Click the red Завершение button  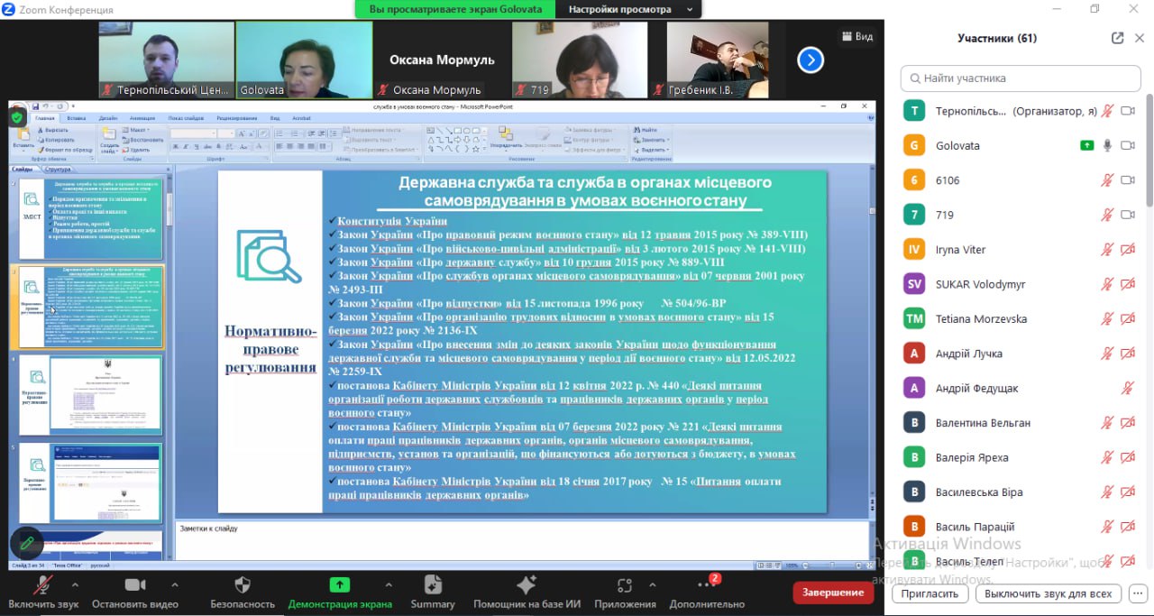point(833,593)
